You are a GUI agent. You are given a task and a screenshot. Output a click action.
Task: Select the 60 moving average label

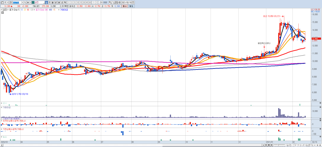(x=28, y=10)
